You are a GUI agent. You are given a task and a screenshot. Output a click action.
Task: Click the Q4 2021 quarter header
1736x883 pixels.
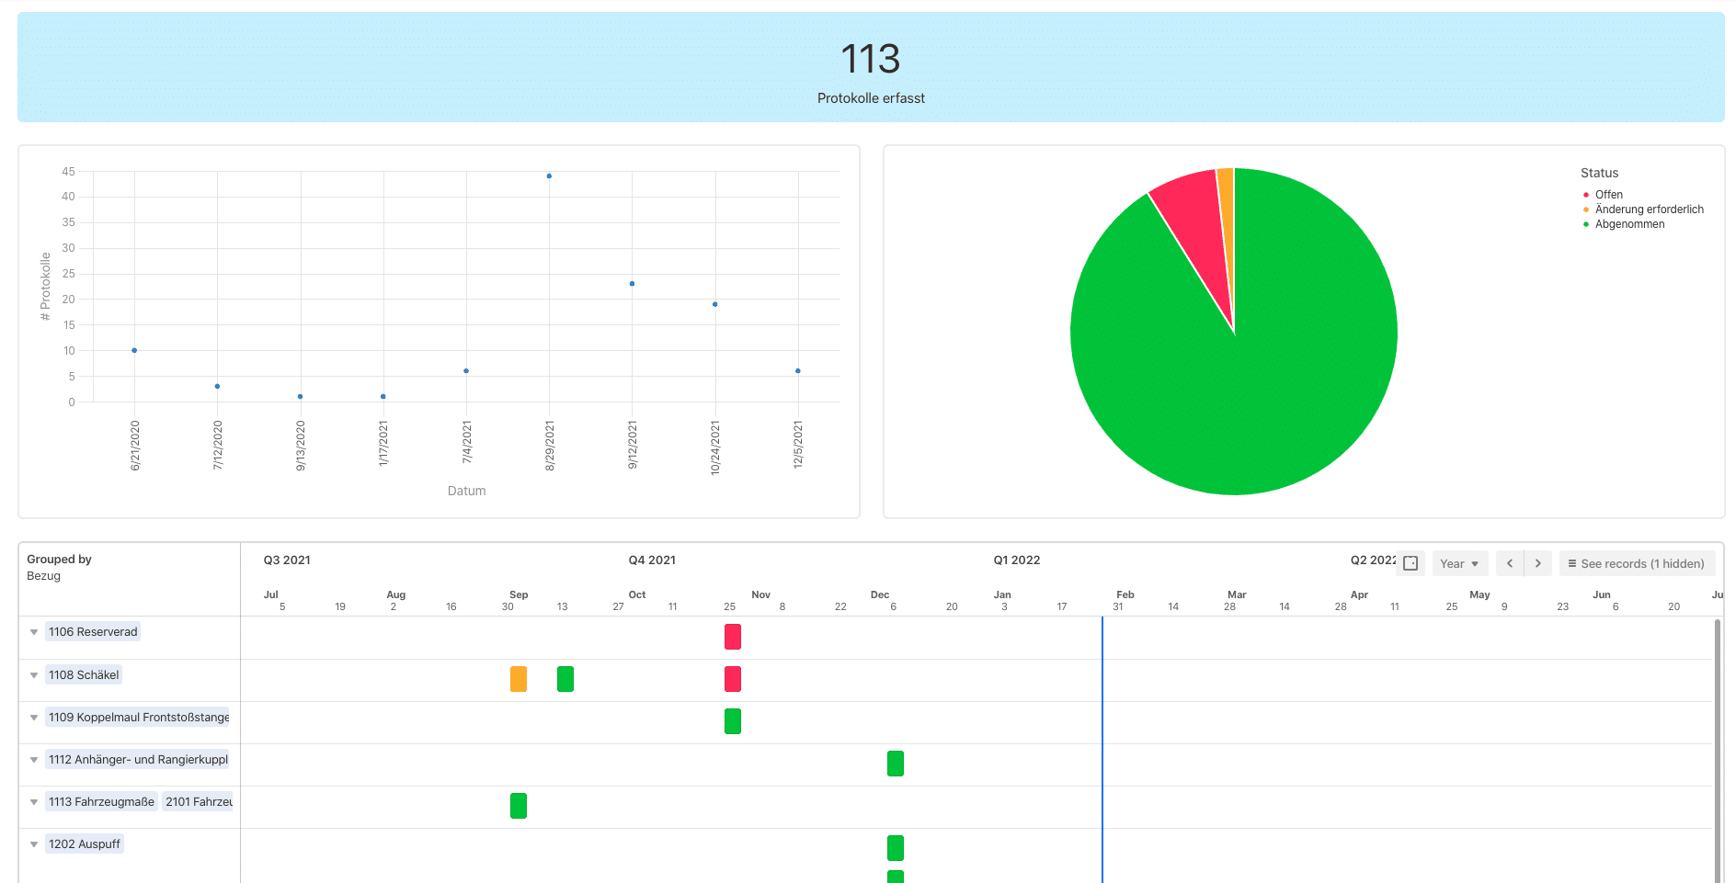point(652,560)
